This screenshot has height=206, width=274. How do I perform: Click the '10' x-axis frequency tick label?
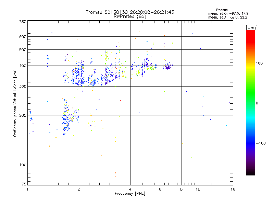198,189
